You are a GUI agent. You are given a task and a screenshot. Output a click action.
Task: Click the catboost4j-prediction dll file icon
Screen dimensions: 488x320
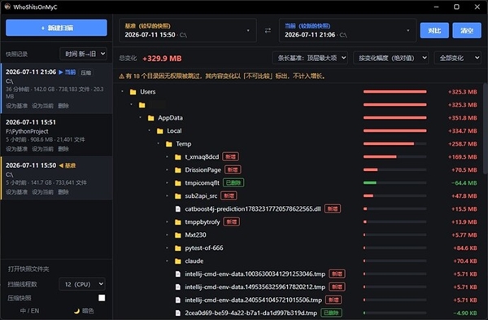tap(178, 209)
